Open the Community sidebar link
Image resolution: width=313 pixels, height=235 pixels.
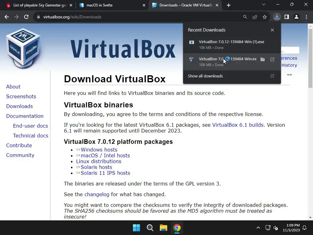20,155
